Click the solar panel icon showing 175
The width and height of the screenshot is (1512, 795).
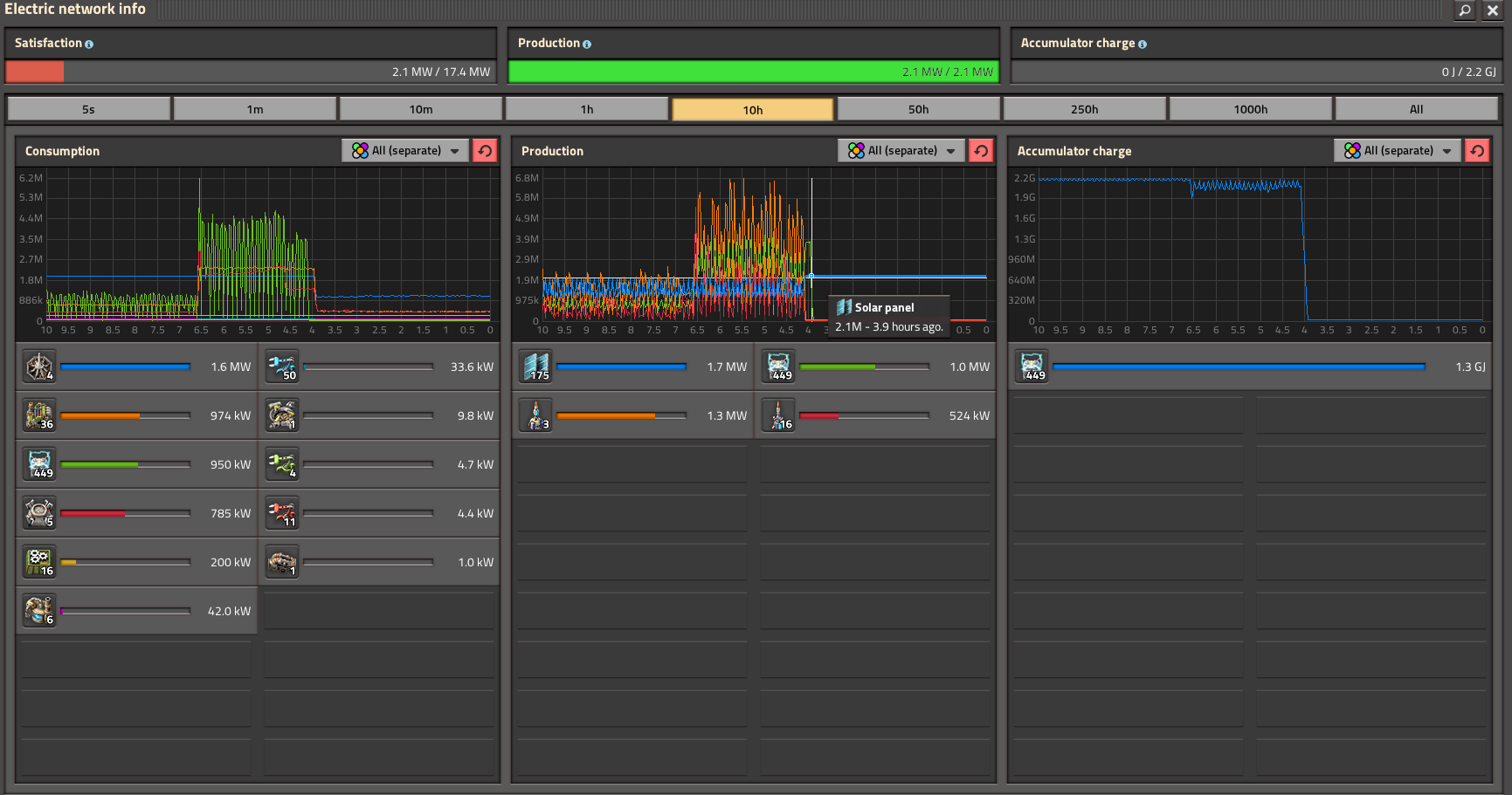[535, 367]
